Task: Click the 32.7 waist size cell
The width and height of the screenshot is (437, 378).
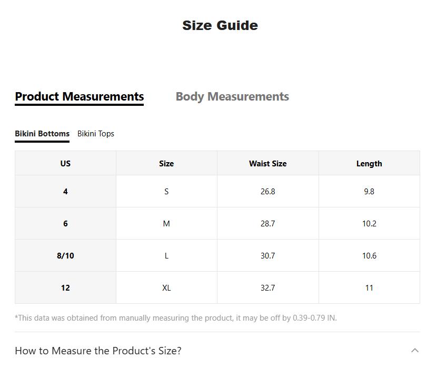Action: click(x=267, y=288)
